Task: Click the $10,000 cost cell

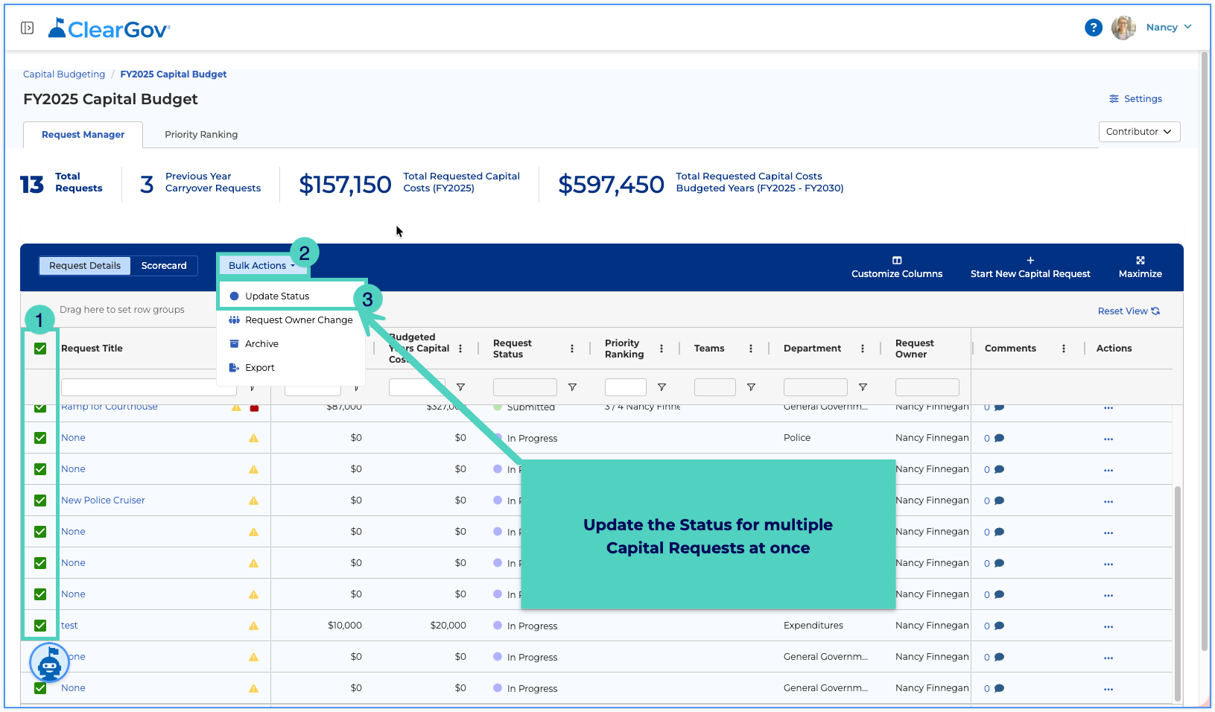Action: pos(344,626)
